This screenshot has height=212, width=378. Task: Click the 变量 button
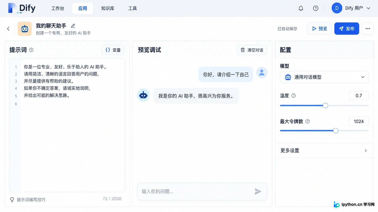(113, 50)
